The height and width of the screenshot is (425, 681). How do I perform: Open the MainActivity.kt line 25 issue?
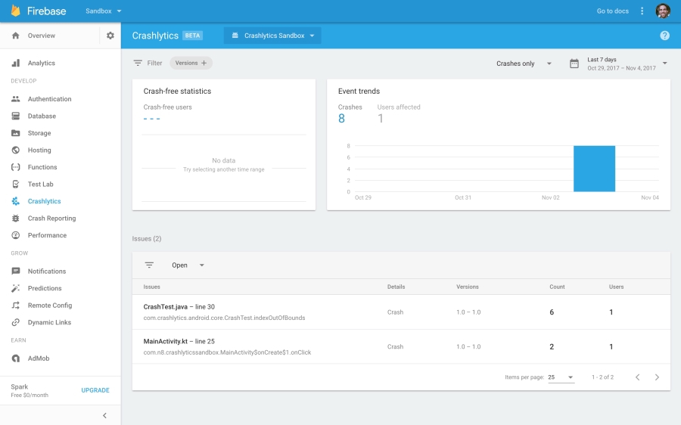click(401, 347)
